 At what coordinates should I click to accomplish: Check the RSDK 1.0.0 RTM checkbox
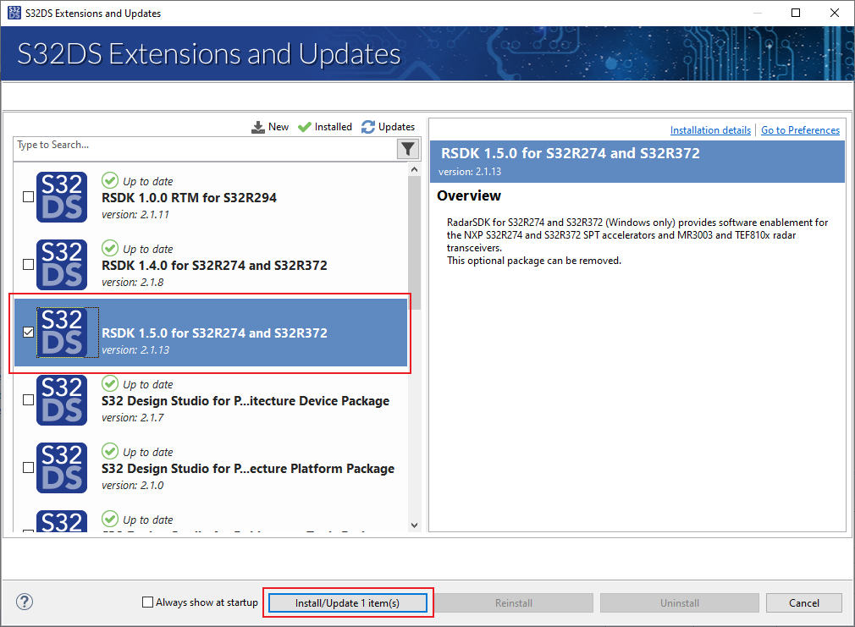tap(28, 197)
